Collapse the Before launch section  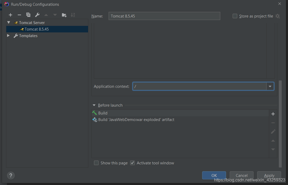click(x=94, y=105)
